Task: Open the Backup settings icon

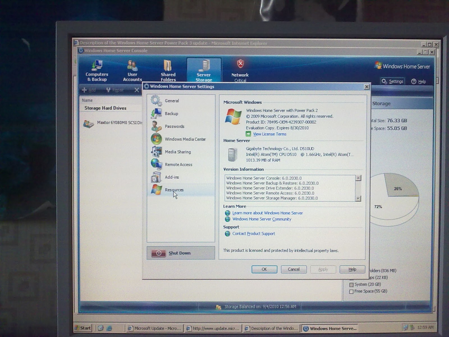Action: coord(156,113)
